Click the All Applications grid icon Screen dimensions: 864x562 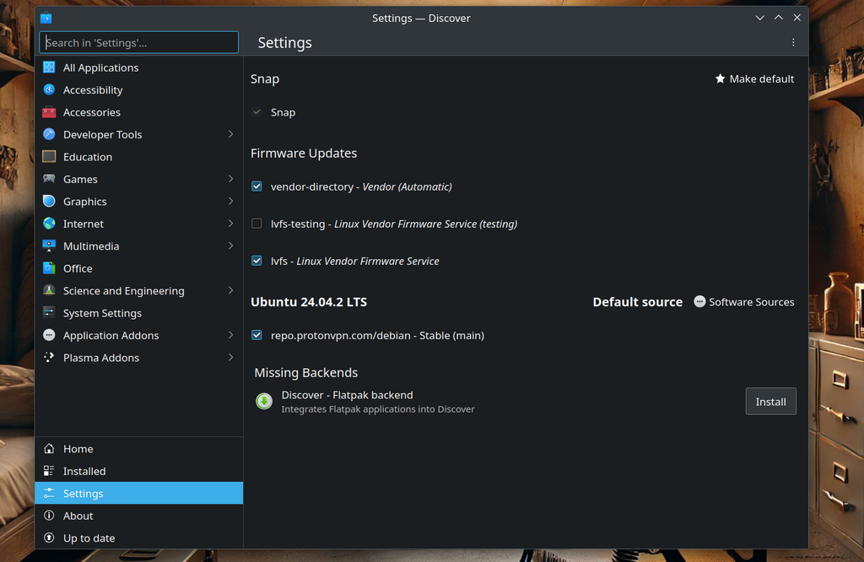[x=49, y=68]
